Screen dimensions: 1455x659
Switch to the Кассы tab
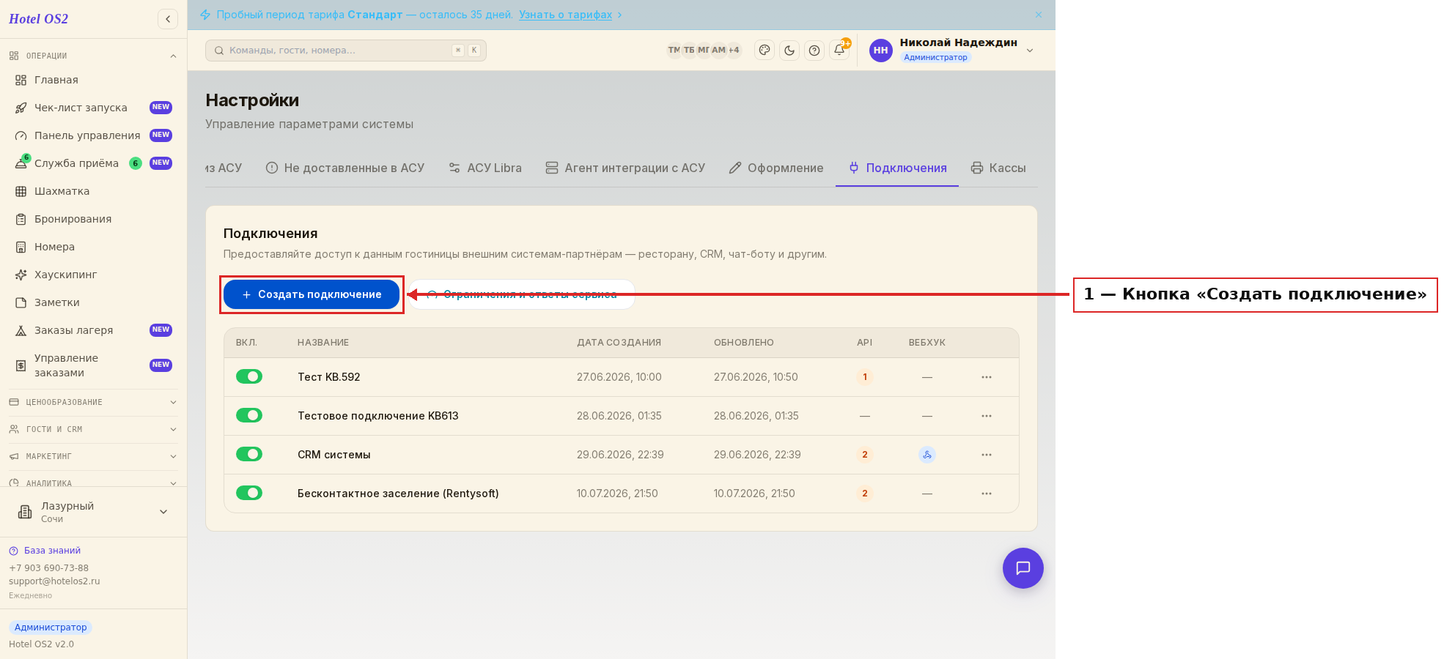pos(998,168)
